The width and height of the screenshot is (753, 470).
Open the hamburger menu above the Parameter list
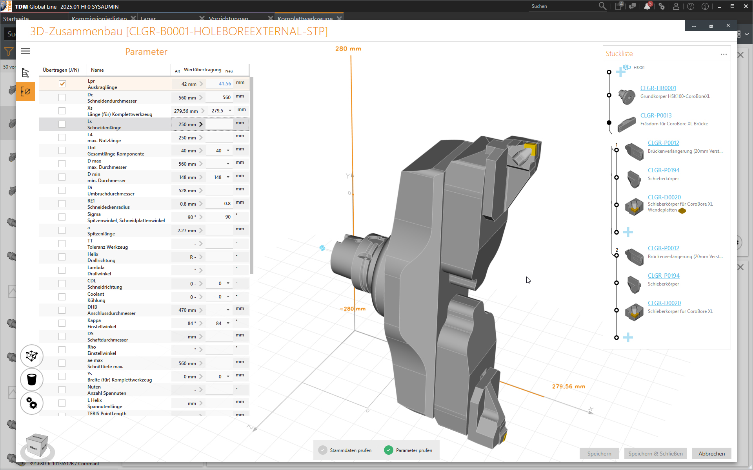coord(25,51)
